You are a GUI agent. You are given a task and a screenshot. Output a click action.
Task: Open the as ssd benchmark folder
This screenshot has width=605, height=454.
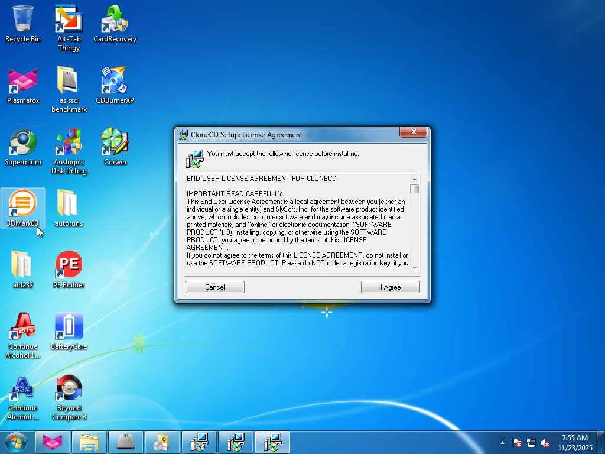(x=69, y=90)
